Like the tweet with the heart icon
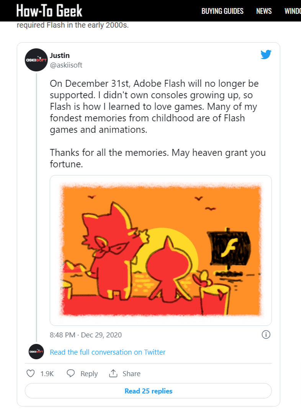The image size is (301, 413). 30,373
